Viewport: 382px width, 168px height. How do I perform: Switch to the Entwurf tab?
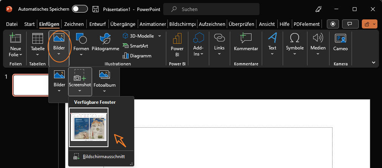point(97,24)
